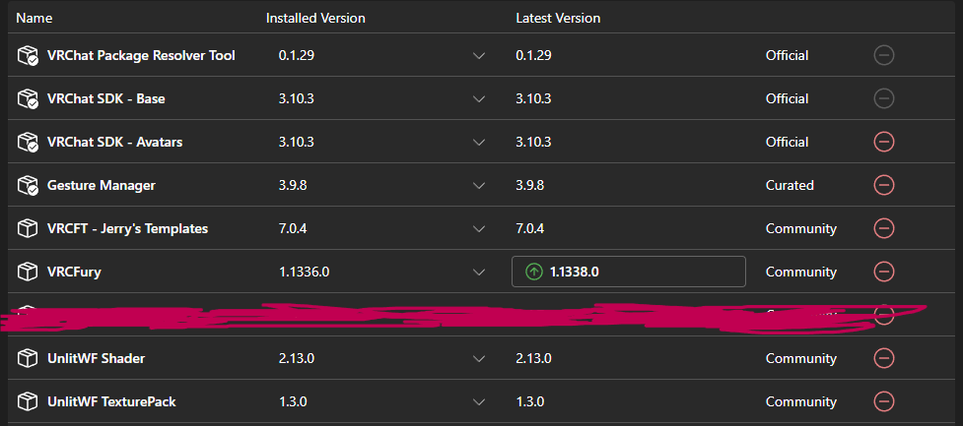Image resolution: width=963 pixels, height=426 pixels.
Task: Expand Gesture Manager version chevron
Action: tap(479, 185)
